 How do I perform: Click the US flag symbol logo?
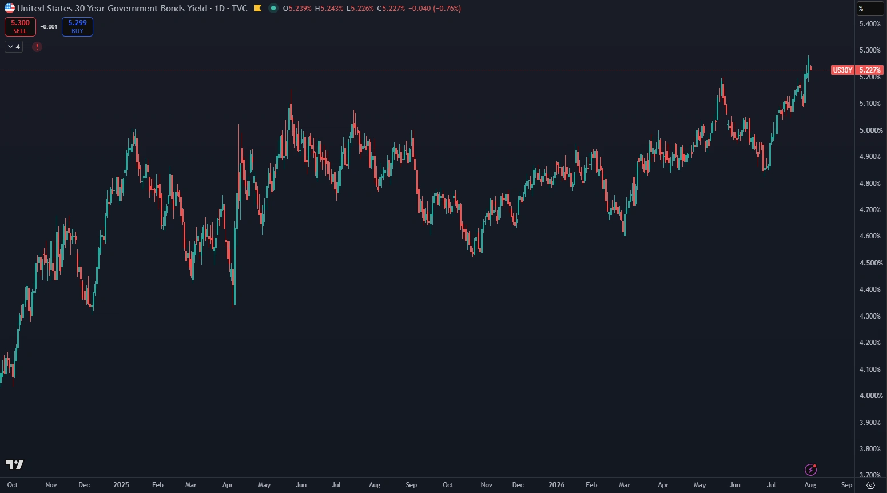[10, 8]
